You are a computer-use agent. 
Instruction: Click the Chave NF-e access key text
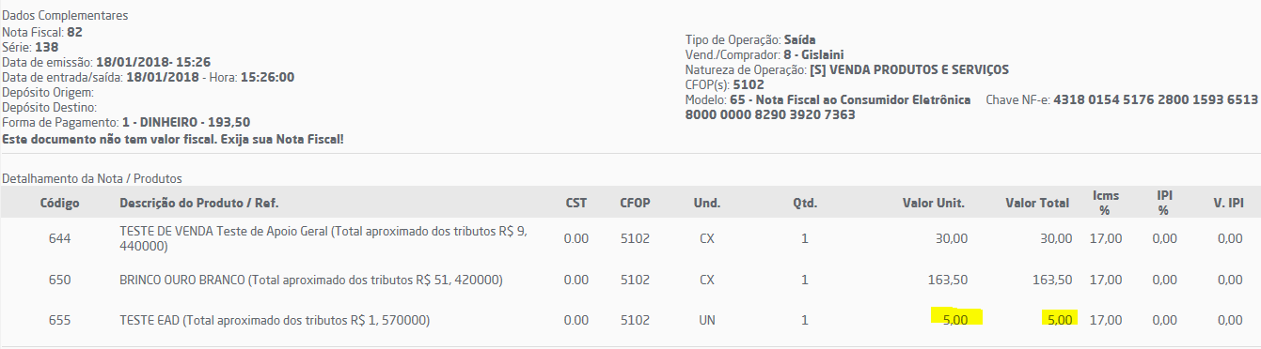(x=971, y=107)
